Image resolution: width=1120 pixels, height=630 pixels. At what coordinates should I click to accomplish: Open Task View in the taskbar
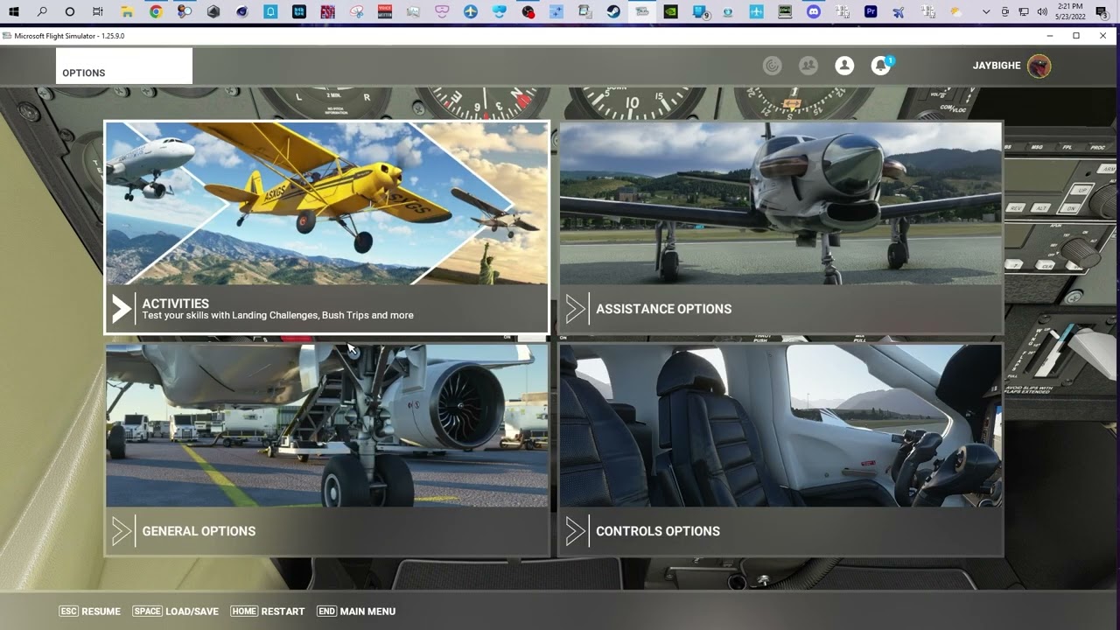[x=98, y=12]
